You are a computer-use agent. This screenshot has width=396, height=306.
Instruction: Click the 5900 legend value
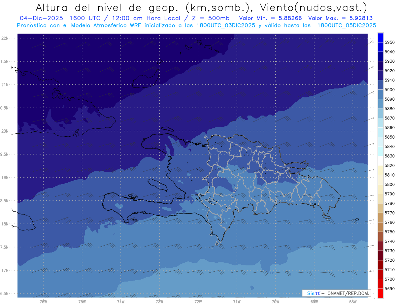point(390,89)
